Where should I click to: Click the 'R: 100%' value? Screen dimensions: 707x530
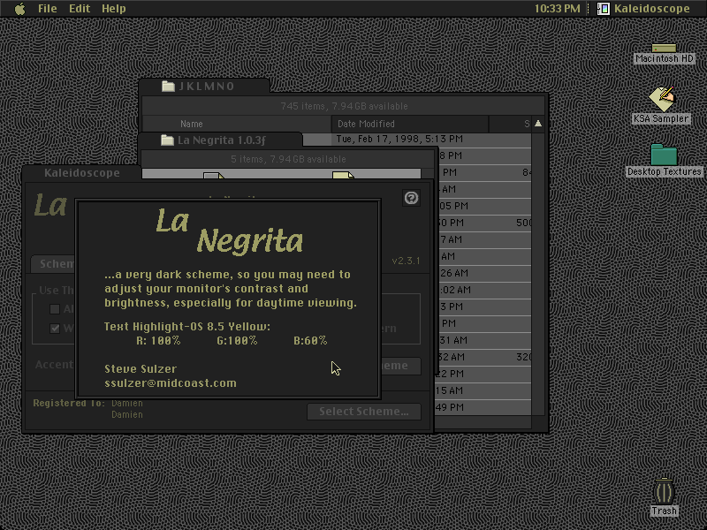158,341
